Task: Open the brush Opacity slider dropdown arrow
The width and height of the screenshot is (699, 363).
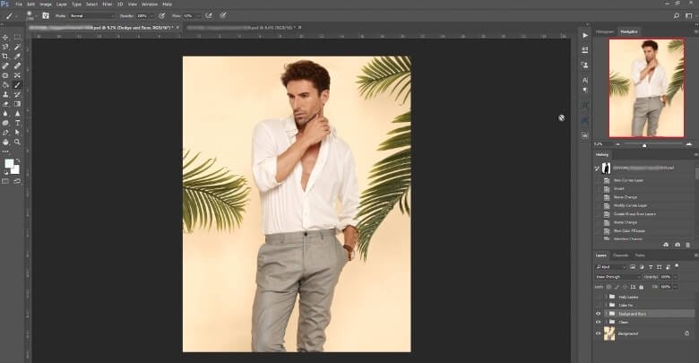Action: click(x=152, y=15)
